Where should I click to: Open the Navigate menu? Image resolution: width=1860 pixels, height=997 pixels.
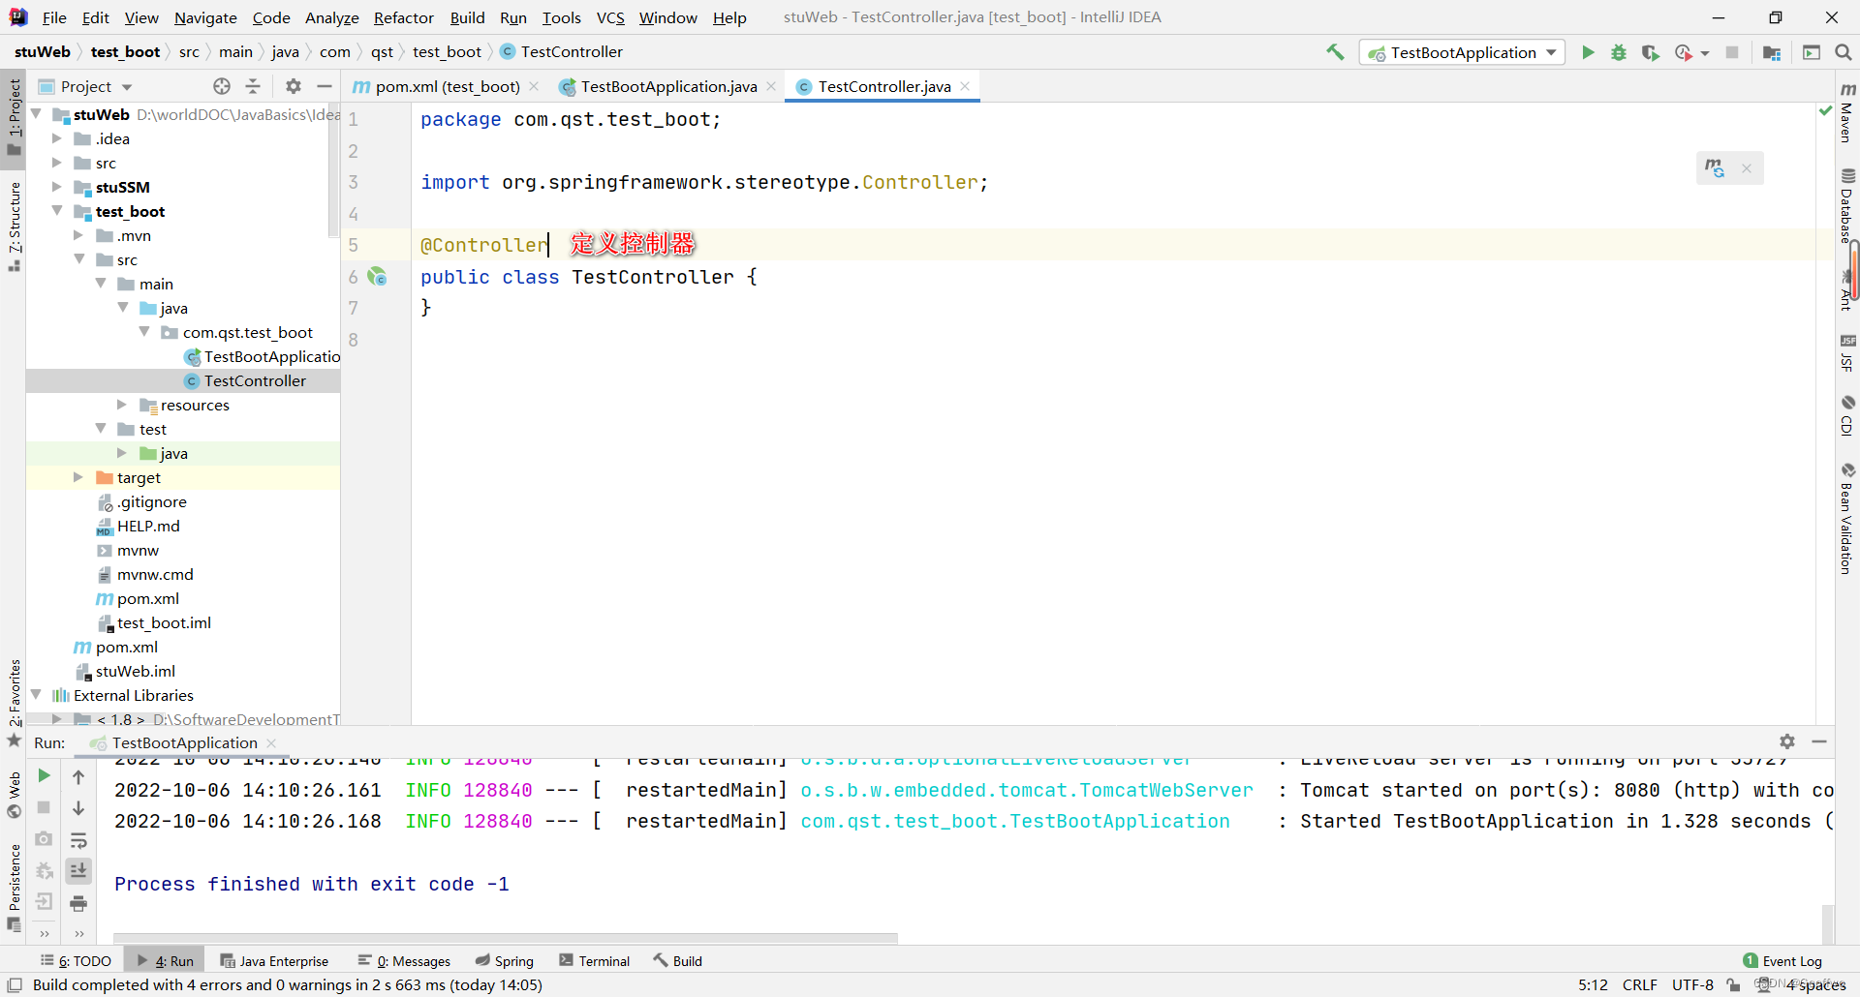[205, 17]
